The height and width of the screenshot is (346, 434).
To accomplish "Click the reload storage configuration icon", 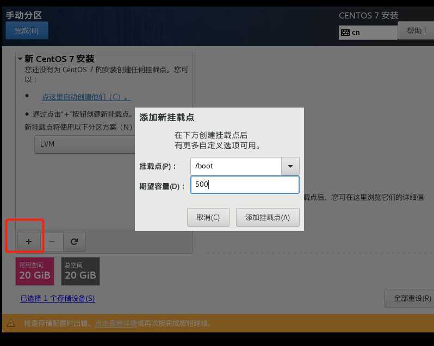I will click(x=74, y=242).
